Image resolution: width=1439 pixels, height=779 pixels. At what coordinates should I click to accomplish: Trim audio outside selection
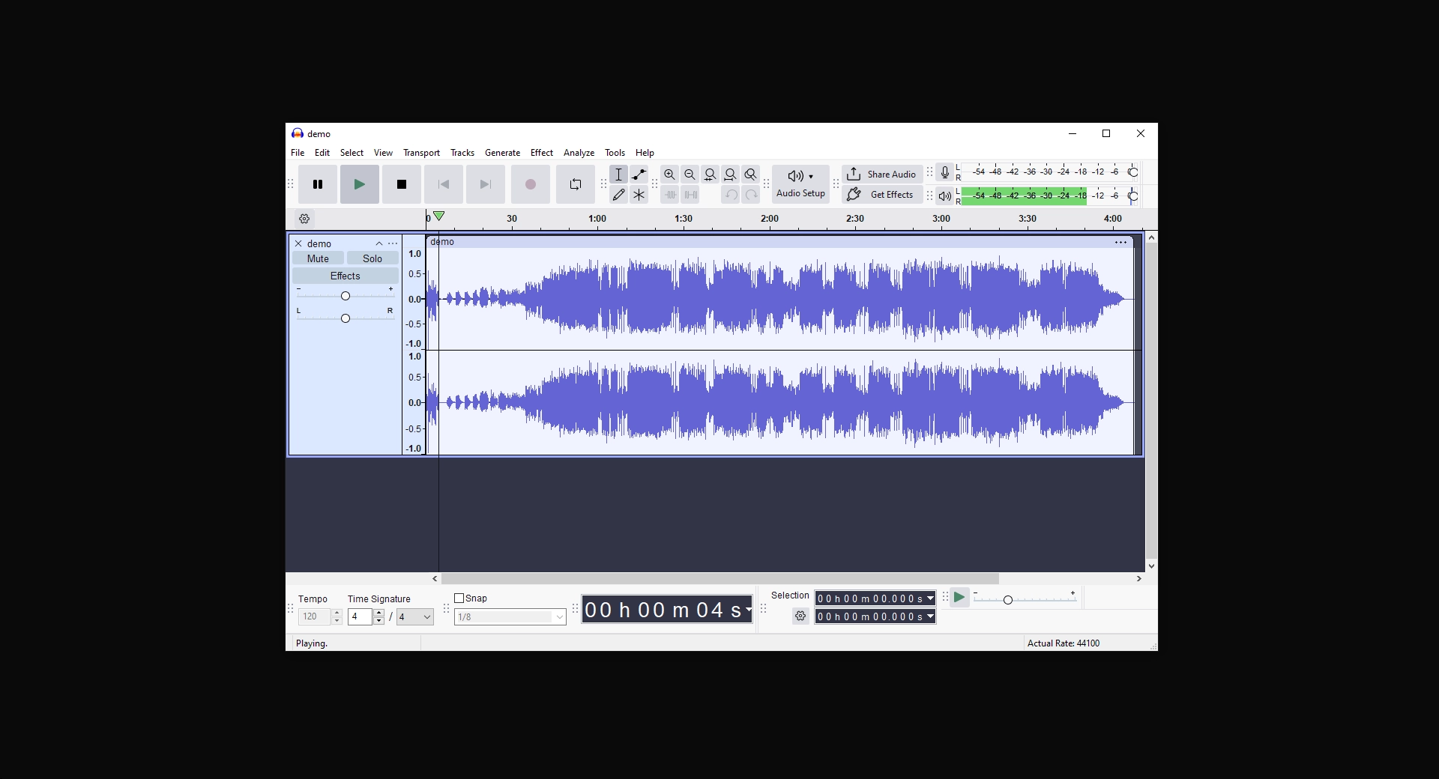point(669,195)
